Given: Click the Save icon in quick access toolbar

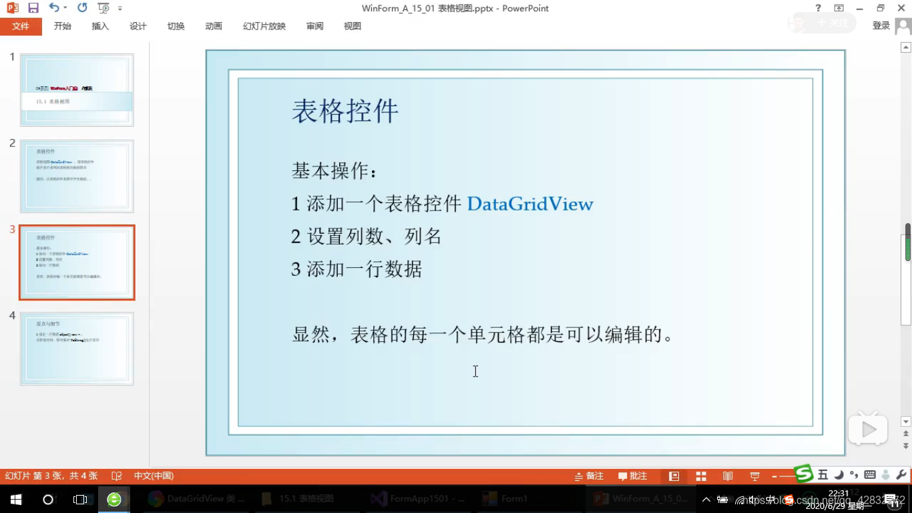Looking at the screenshot, I should 33,8.
